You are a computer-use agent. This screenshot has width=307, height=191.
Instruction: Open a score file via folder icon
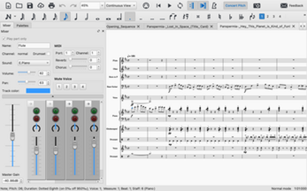click(19, 5)
